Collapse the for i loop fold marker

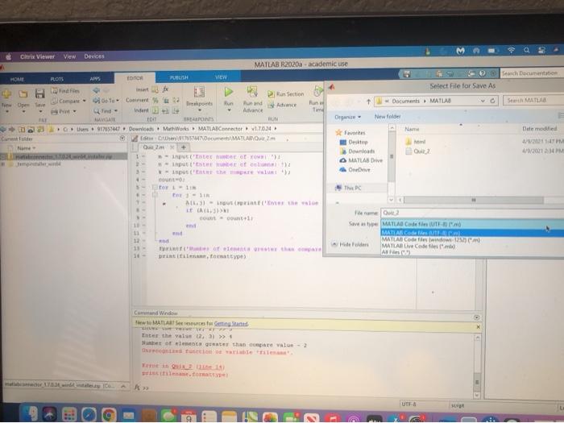pyautogui.click(x=155, y=188)
